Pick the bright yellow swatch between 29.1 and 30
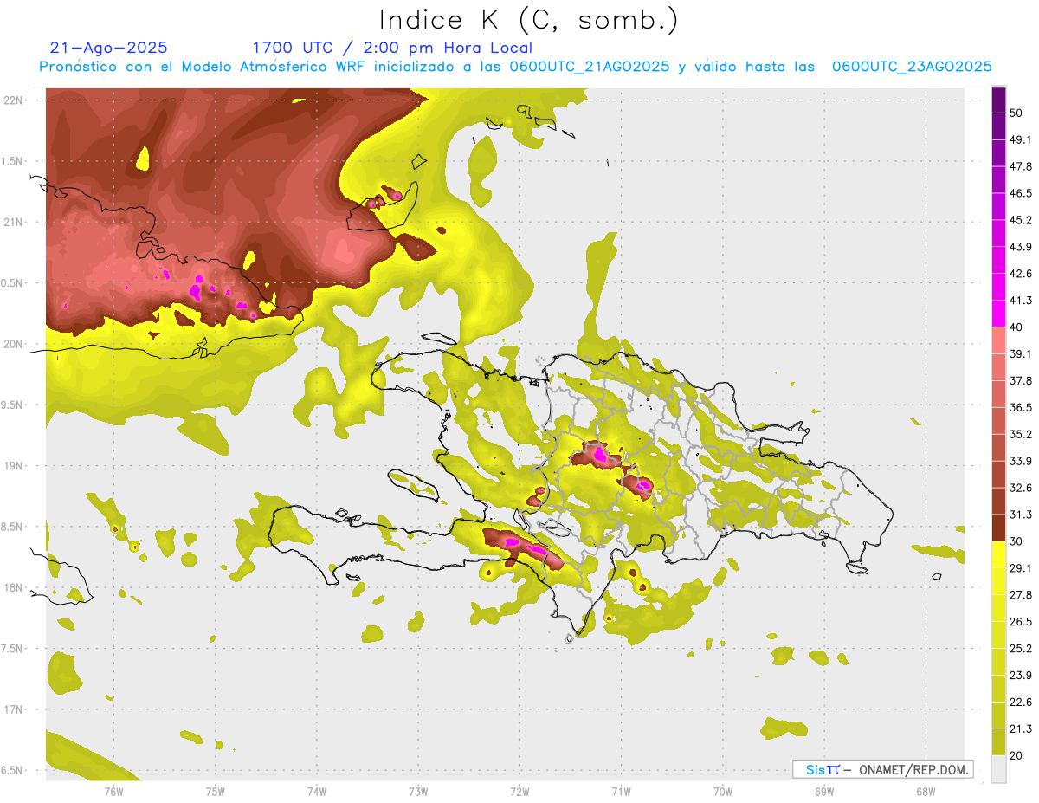1039x803 pixels. 998,554
